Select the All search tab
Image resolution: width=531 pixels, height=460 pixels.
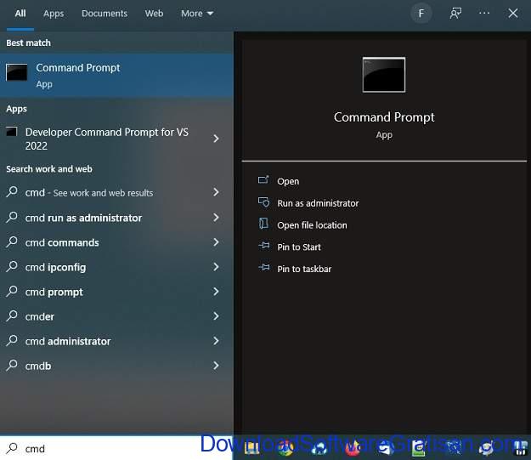20,14
